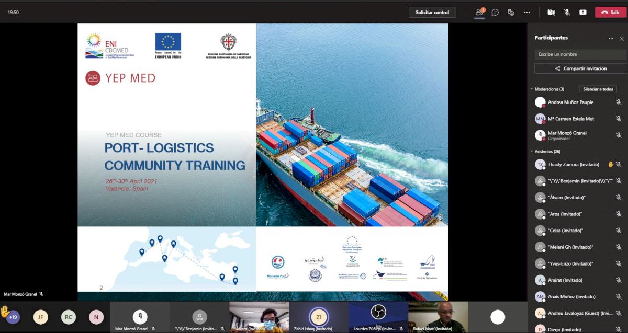
Task: Click the Escribe un nombre search field
Action: pyautogui.click(x=580, y=54)
